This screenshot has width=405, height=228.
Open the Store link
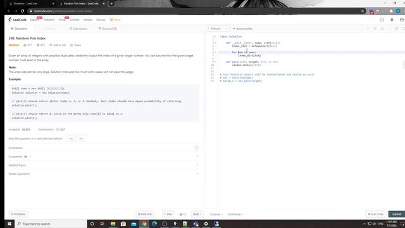(115, 20)
